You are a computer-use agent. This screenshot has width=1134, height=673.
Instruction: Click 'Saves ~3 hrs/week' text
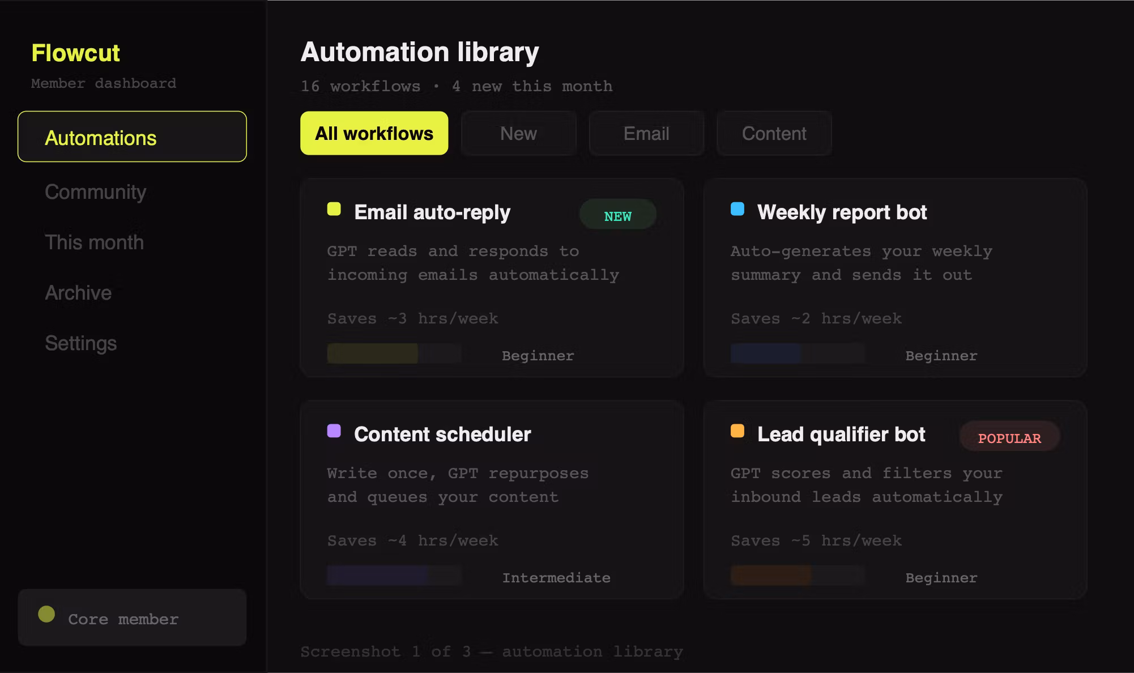coord(413,318)
